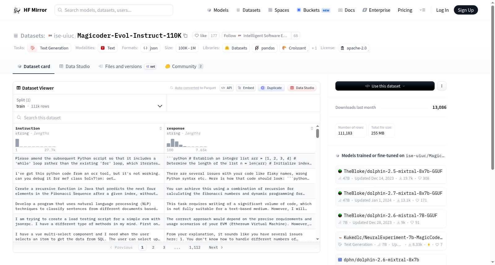The width and height of the screenshot is (495, 265).
Task: Click the HF Mirror logo icon
Action: coord(17,10)
